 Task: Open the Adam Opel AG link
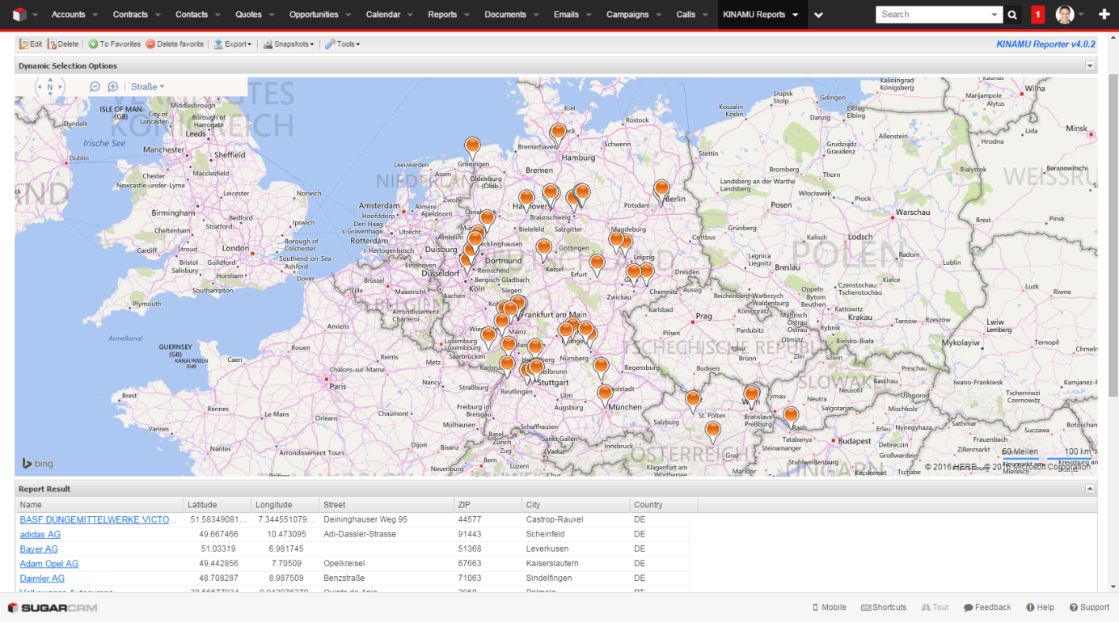pyautogui.click(x=49, y=563)
